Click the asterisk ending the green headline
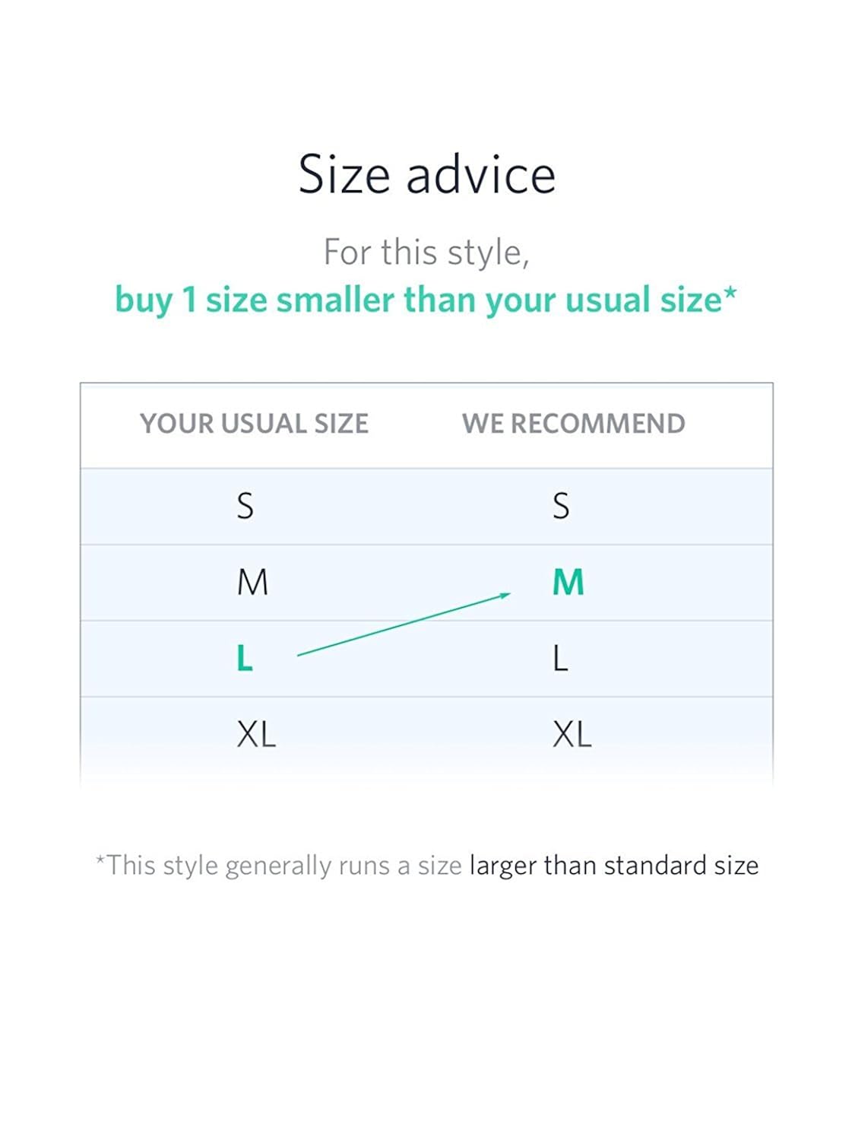 (x=730, y=294)
